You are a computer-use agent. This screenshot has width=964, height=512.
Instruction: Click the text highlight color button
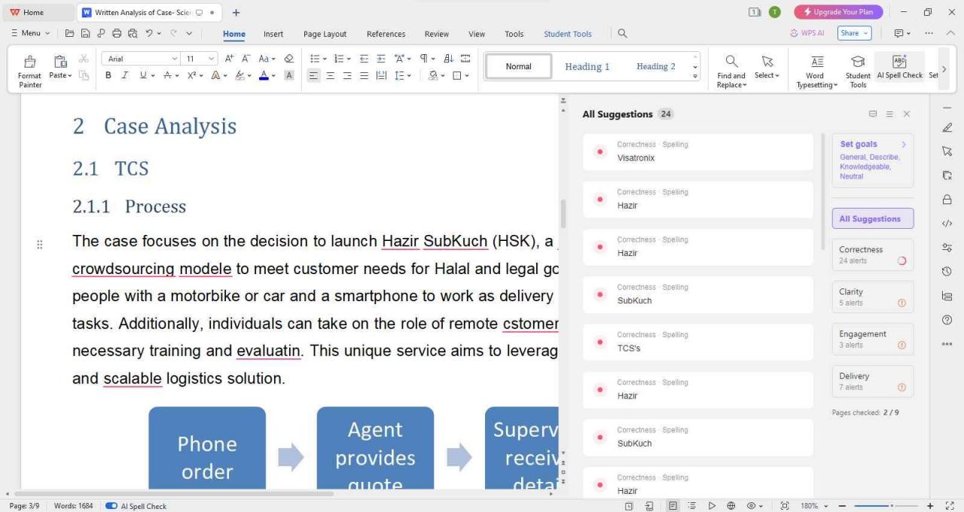point(239,75)
